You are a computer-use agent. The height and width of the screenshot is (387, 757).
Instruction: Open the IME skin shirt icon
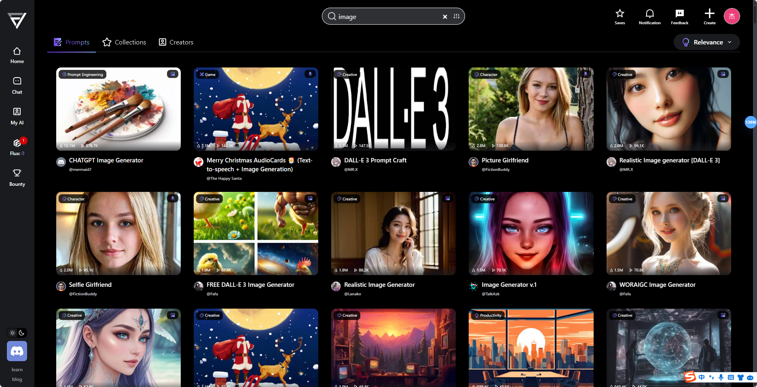pos(740,377)
